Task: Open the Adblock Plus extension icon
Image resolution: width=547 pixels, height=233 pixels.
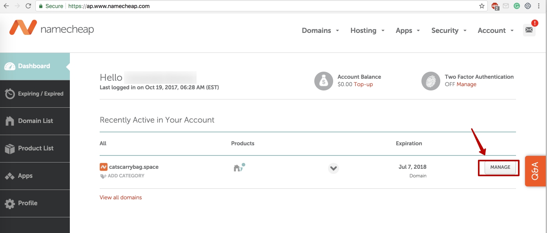Action: (x=495, y=6)
